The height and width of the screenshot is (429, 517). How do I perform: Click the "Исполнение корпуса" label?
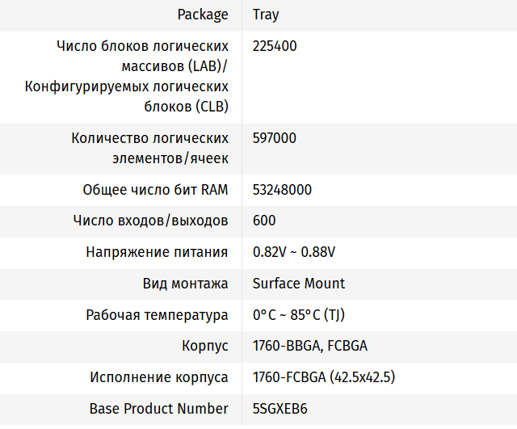159,377
